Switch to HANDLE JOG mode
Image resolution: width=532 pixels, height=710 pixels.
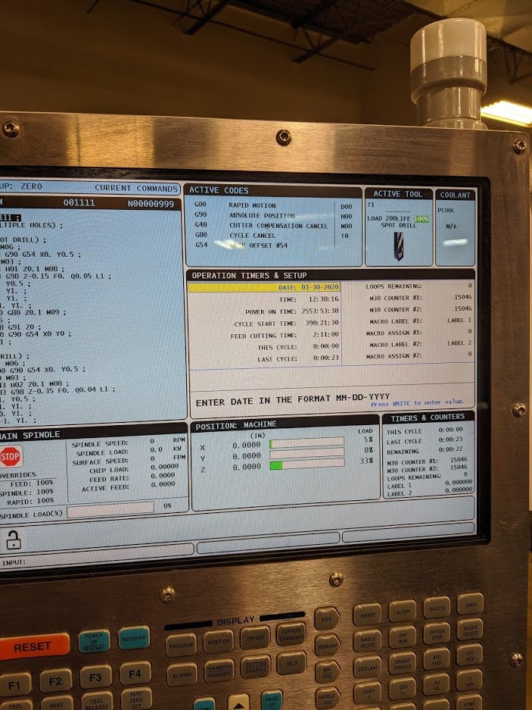point(328,698)
